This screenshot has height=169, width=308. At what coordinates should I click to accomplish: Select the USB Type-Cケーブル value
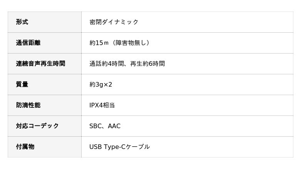(x=119, y=147)
